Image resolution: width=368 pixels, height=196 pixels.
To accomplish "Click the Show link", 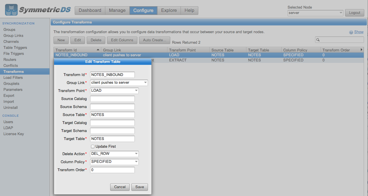I will [x=359, y=32].
